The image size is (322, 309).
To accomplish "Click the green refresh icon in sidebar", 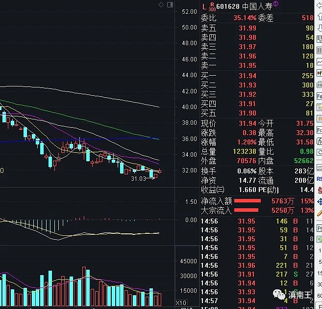I will (320, 239).
